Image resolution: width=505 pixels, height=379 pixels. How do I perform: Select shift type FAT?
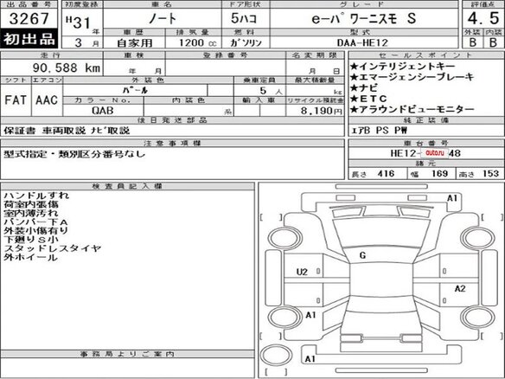[x=16, y=100]
